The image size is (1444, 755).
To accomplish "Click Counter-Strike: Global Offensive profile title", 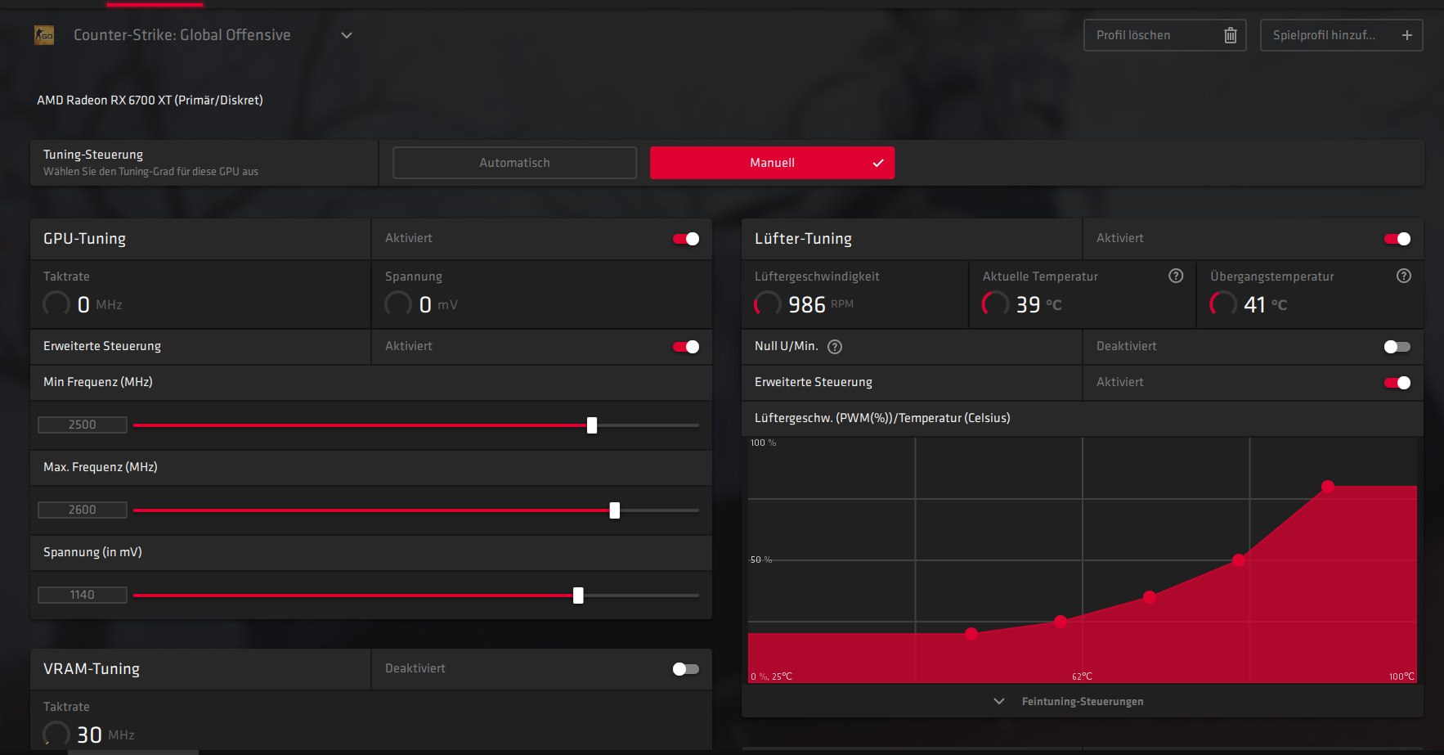I will (182, 35).
